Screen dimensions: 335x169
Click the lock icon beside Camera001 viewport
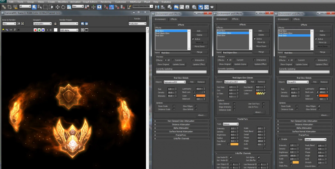(x=55, y=24)
